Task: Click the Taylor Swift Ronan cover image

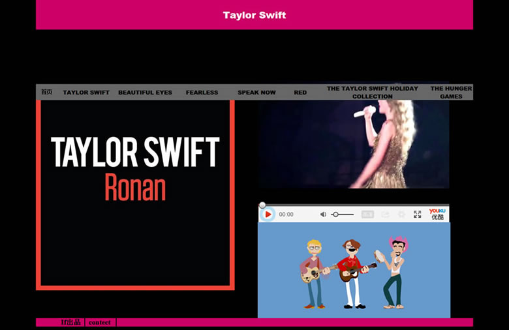Action: coord(135,194)
